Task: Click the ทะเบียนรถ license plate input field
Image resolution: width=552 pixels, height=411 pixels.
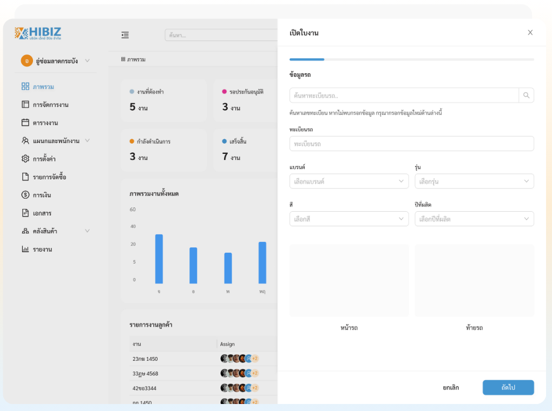Action: [x=411, y=144]
